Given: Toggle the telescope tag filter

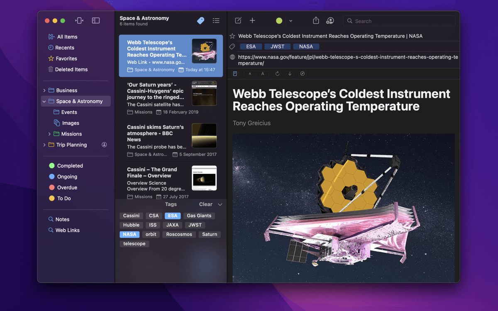Looking at the screenshot, I should point(134,244).
